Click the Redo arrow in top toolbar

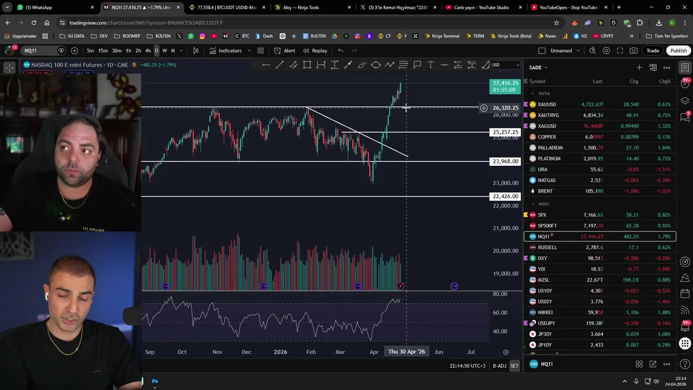click(354, 50)
